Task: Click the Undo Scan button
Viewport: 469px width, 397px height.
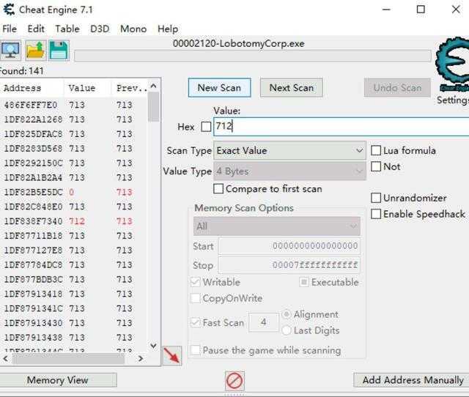Action: tap(397, 88)
